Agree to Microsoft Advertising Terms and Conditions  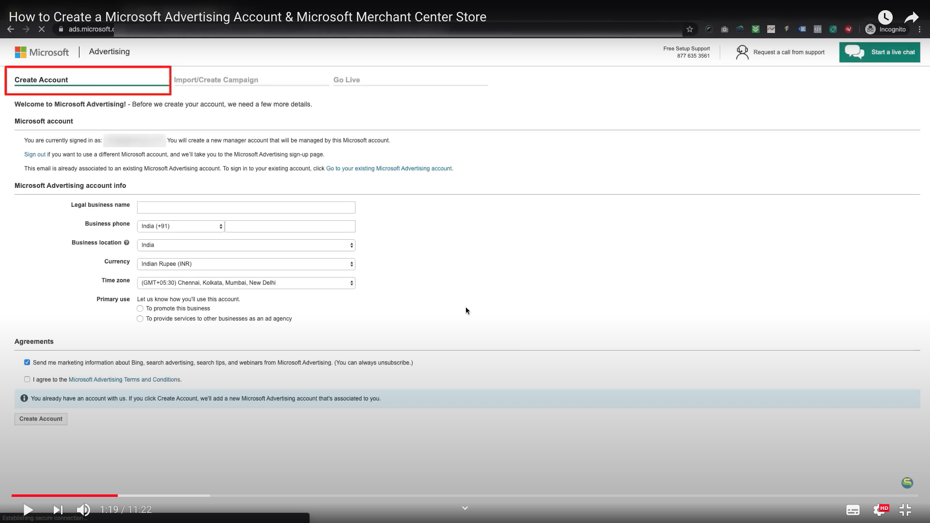point(27,379)
